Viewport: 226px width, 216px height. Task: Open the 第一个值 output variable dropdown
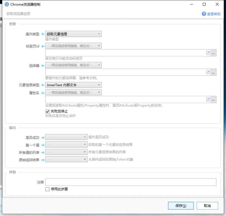coord(66,144)
